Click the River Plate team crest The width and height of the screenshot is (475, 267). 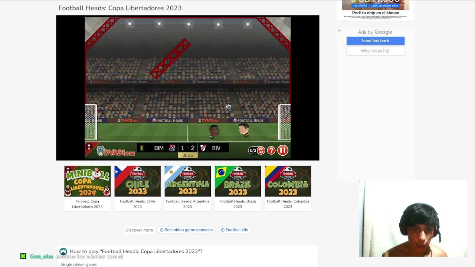(x=203, y=148)
